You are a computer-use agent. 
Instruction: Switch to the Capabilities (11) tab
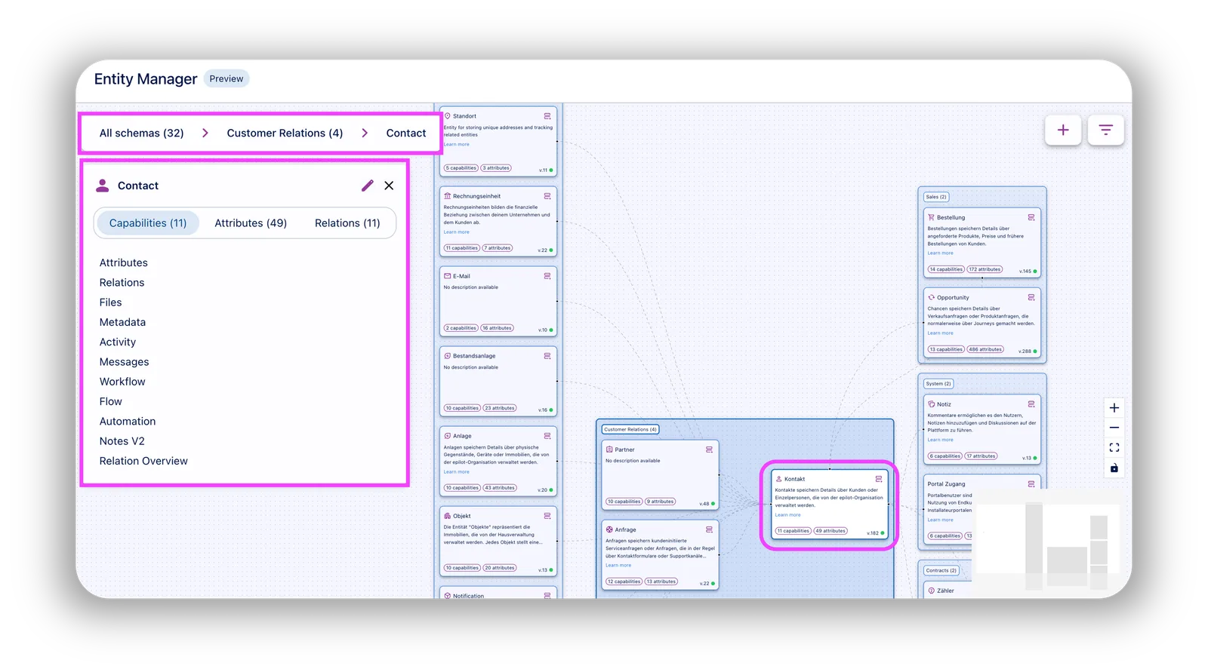coord(148,223)
